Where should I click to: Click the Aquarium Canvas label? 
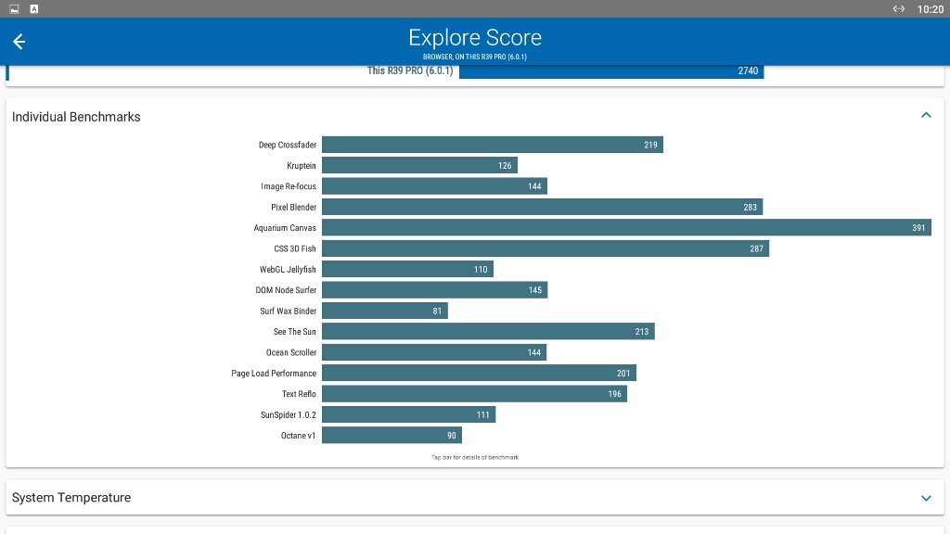point(285,228)
